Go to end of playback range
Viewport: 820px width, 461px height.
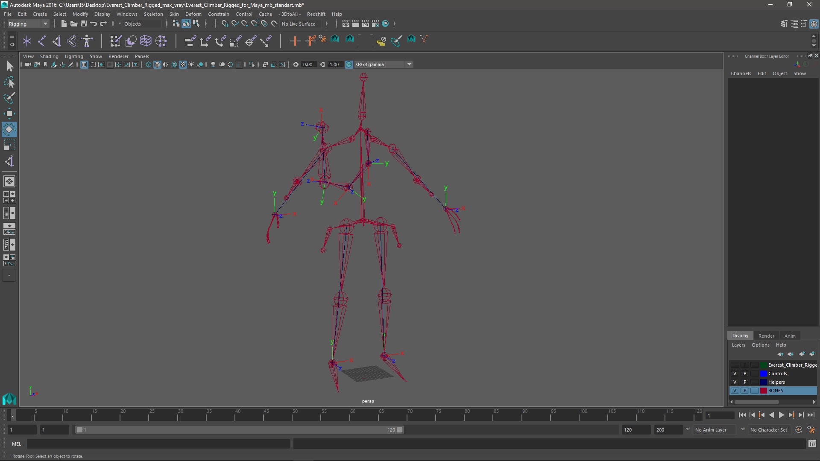tap(811, 415)
